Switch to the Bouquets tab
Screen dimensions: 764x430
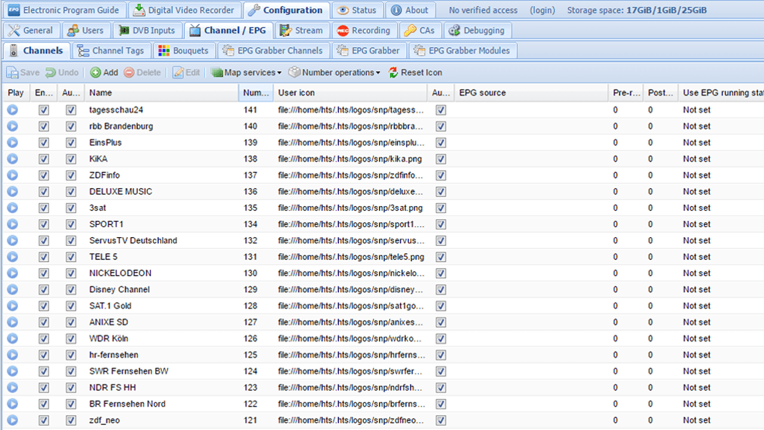click(x=184, y=51)
